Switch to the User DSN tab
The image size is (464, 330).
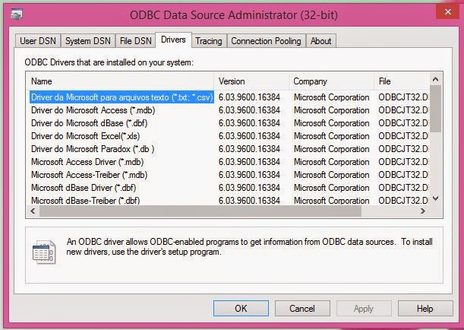[38, 40]
